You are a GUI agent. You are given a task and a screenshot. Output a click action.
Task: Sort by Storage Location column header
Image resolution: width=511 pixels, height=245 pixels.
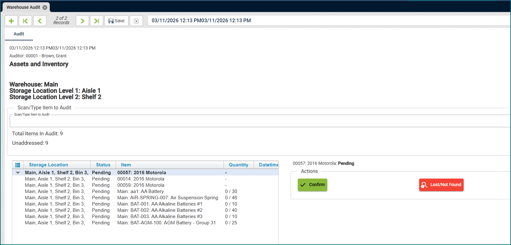48,165
